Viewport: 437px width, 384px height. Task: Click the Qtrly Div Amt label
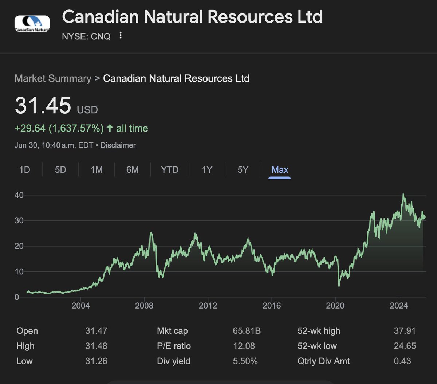point(323,361)
